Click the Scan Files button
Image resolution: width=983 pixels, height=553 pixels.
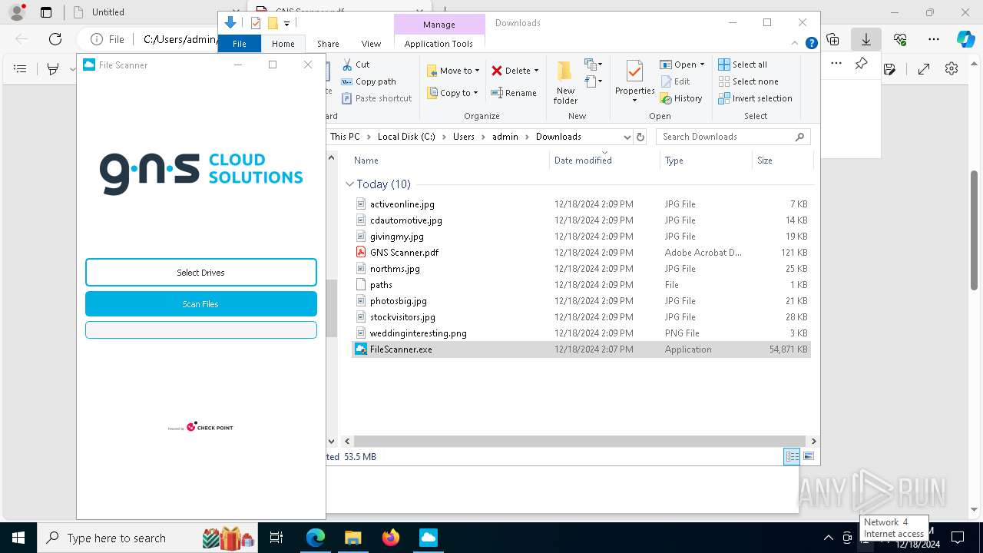[x=200, y=304]
